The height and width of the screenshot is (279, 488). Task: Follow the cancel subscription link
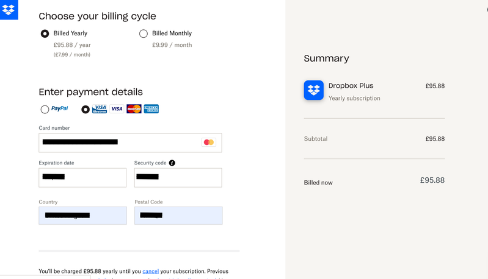pyautogui.click(x=150, y=272)
